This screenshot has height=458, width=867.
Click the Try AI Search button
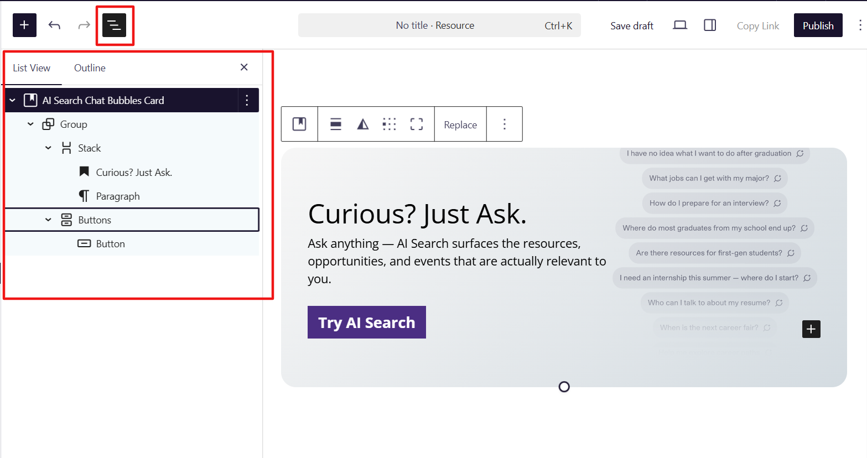(x=367, y=322)
